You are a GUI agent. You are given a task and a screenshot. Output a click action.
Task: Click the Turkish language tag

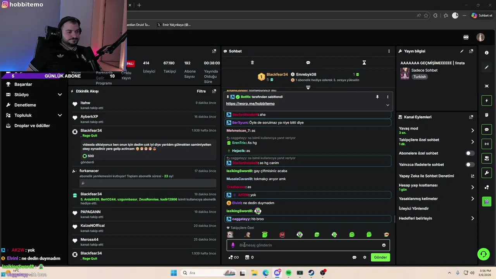point(420,77)
